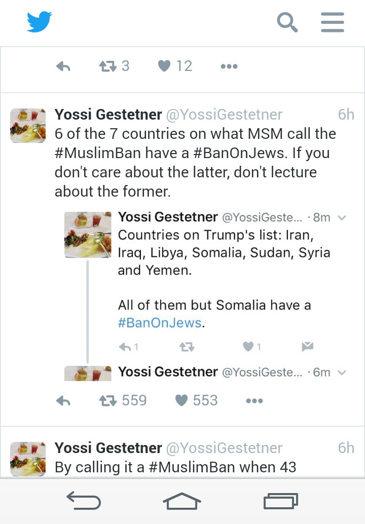Reply to the quoted tweet with 1 reply
The image size is (365, 524).
pos(125,347)
